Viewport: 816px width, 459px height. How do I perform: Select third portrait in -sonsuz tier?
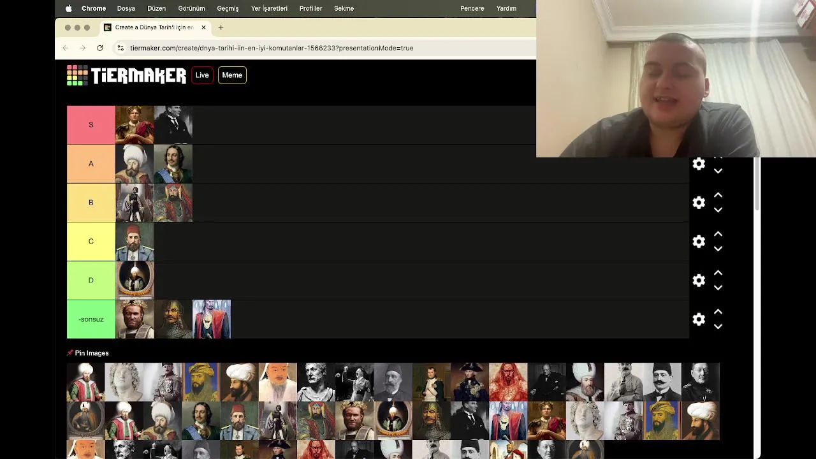click(x=211, y=319)
